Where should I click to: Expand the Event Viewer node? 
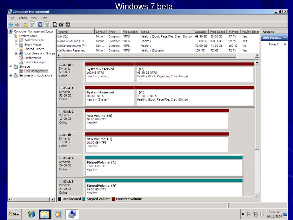(x=16, y=44)
